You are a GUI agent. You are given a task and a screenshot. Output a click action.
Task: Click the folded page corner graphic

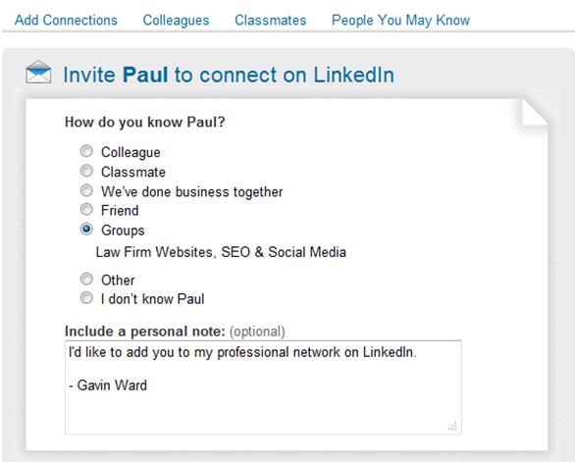pyautogui.click(x=535, y=113)
